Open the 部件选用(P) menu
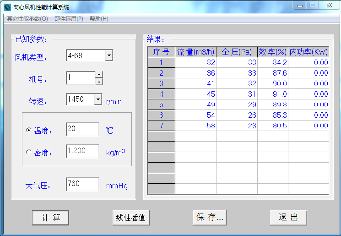341x236 pixels. (69, 19)
